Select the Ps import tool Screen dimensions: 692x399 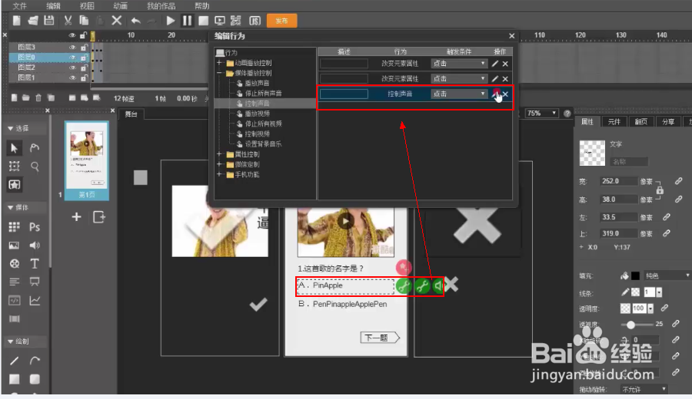pos(35,227)
